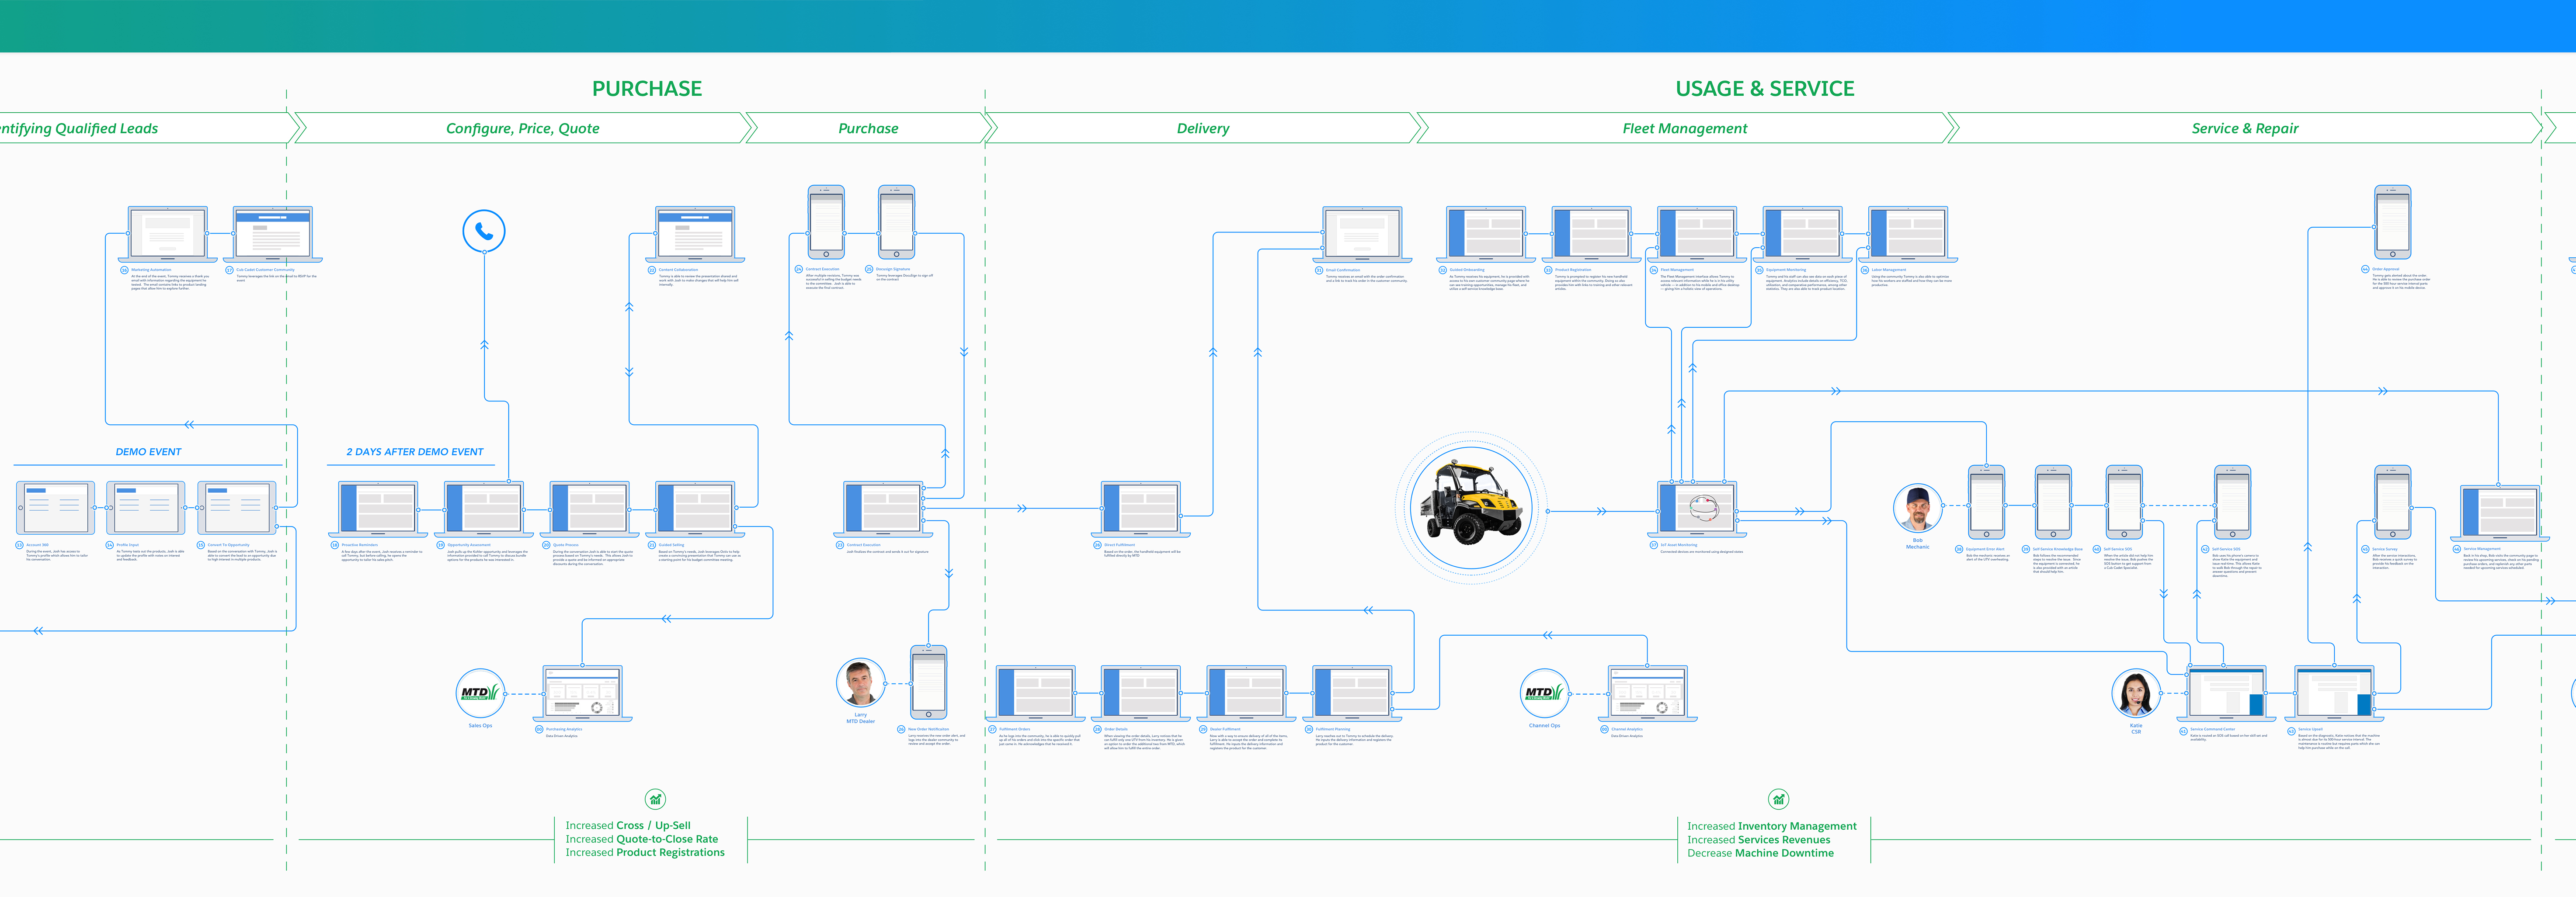Open the New Order Notification phone mockup
Screen dimensions: 2576x897
point(928,682)
